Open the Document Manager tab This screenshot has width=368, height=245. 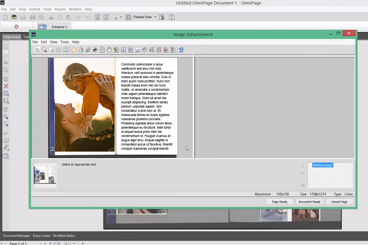tap(16, 236)
